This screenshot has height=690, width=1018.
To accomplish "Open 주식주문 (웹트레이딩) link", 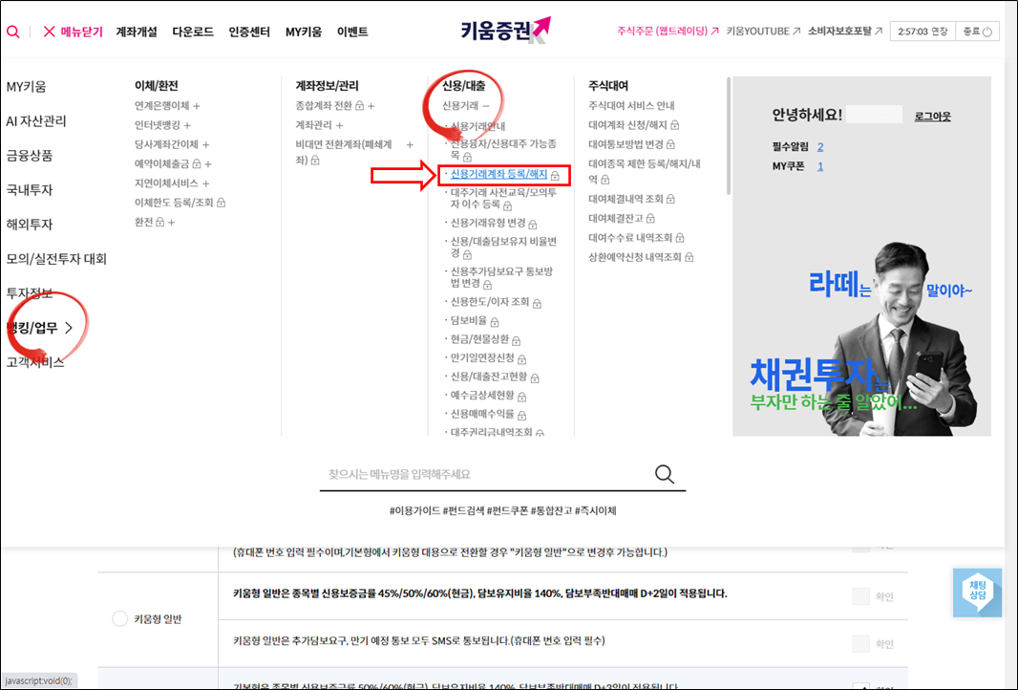I will click(x=668, y=31).
